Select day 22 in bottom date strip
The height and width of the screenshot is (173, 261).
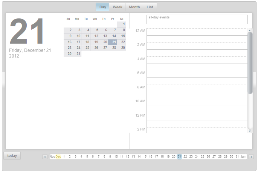point(185,156)
